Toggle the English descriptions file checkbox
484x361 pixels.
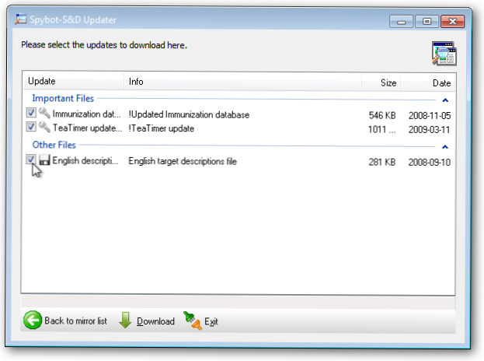coord(31,161)
